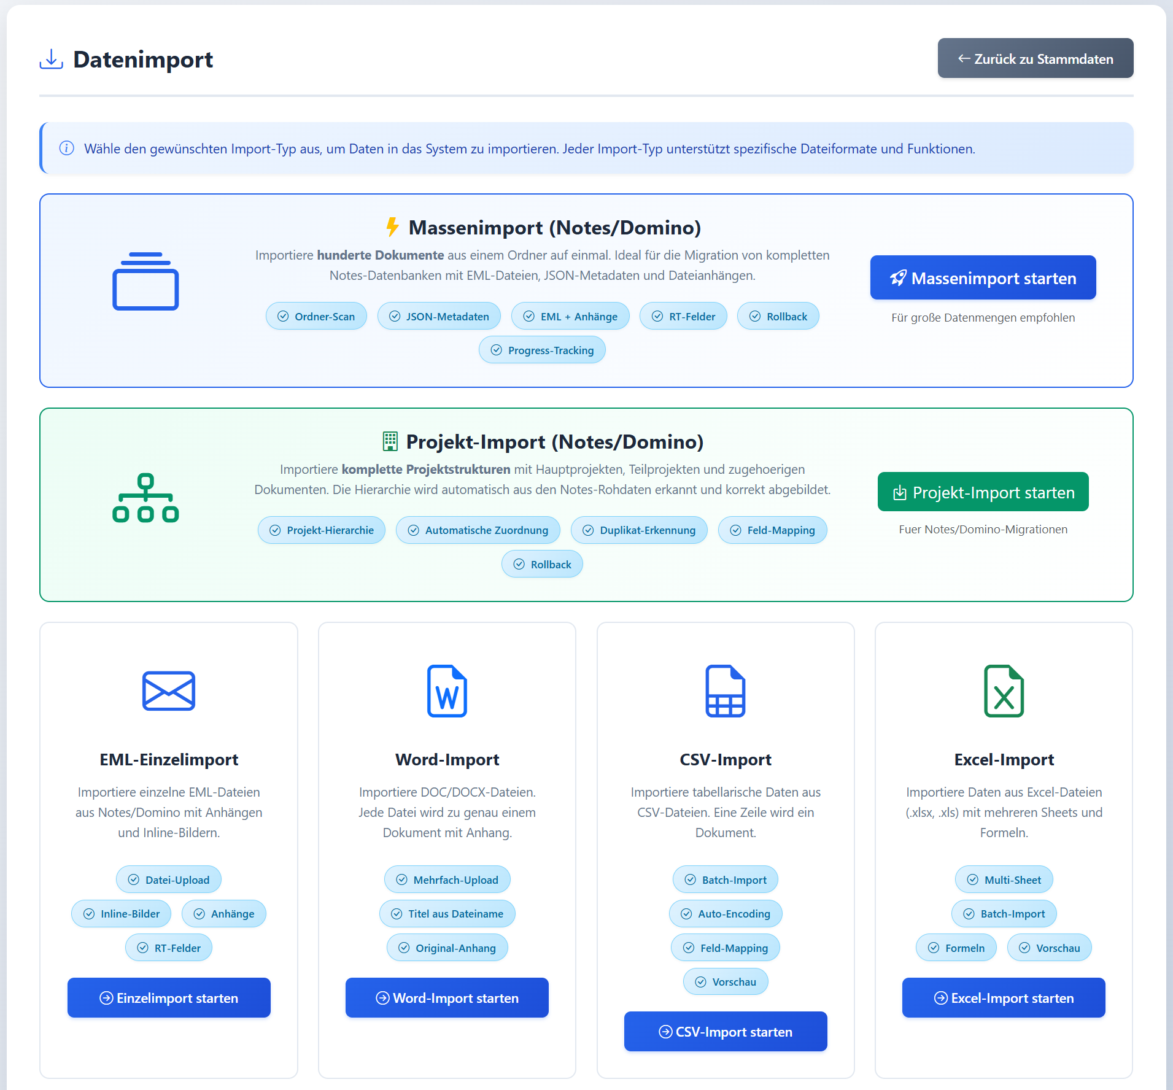Enable the Duplikat-Erkennung option in Projekt-Import
The image size is (1173, 1090).
coord(638,530)
